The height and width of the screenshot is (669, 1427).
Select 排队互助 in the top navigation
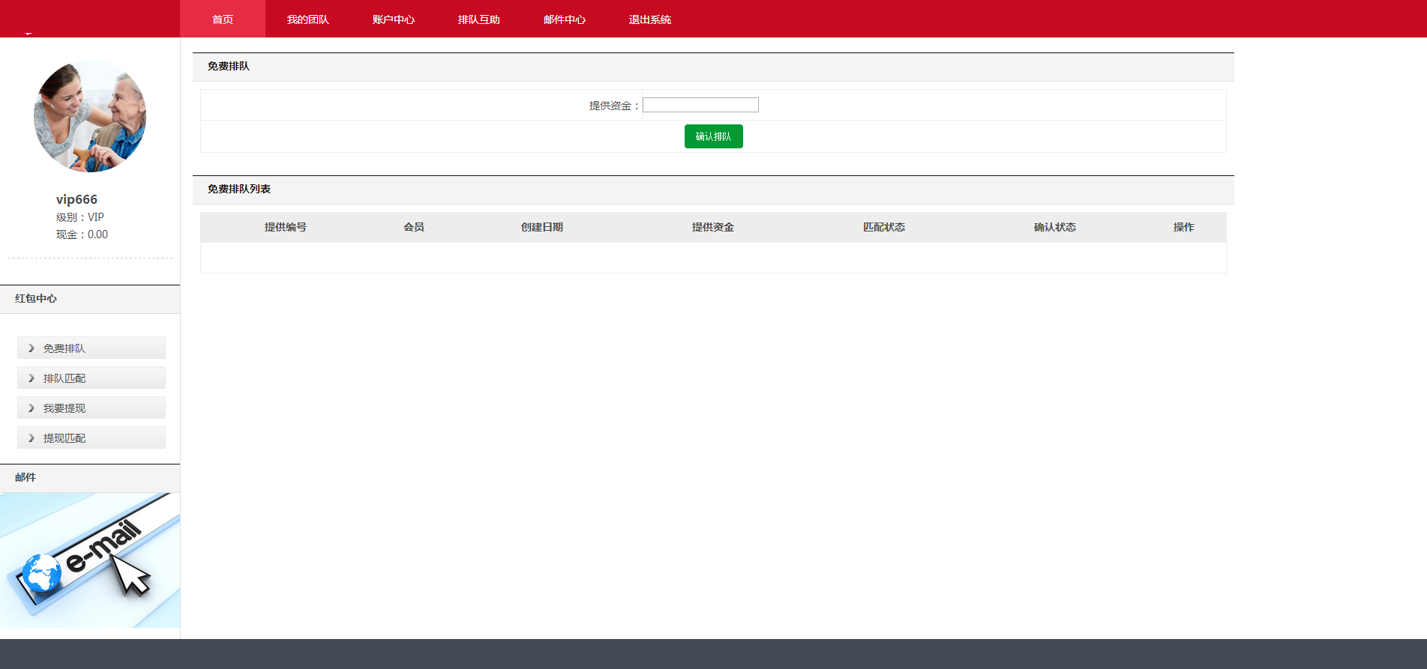pyautogui.click(x=479, y=19)
